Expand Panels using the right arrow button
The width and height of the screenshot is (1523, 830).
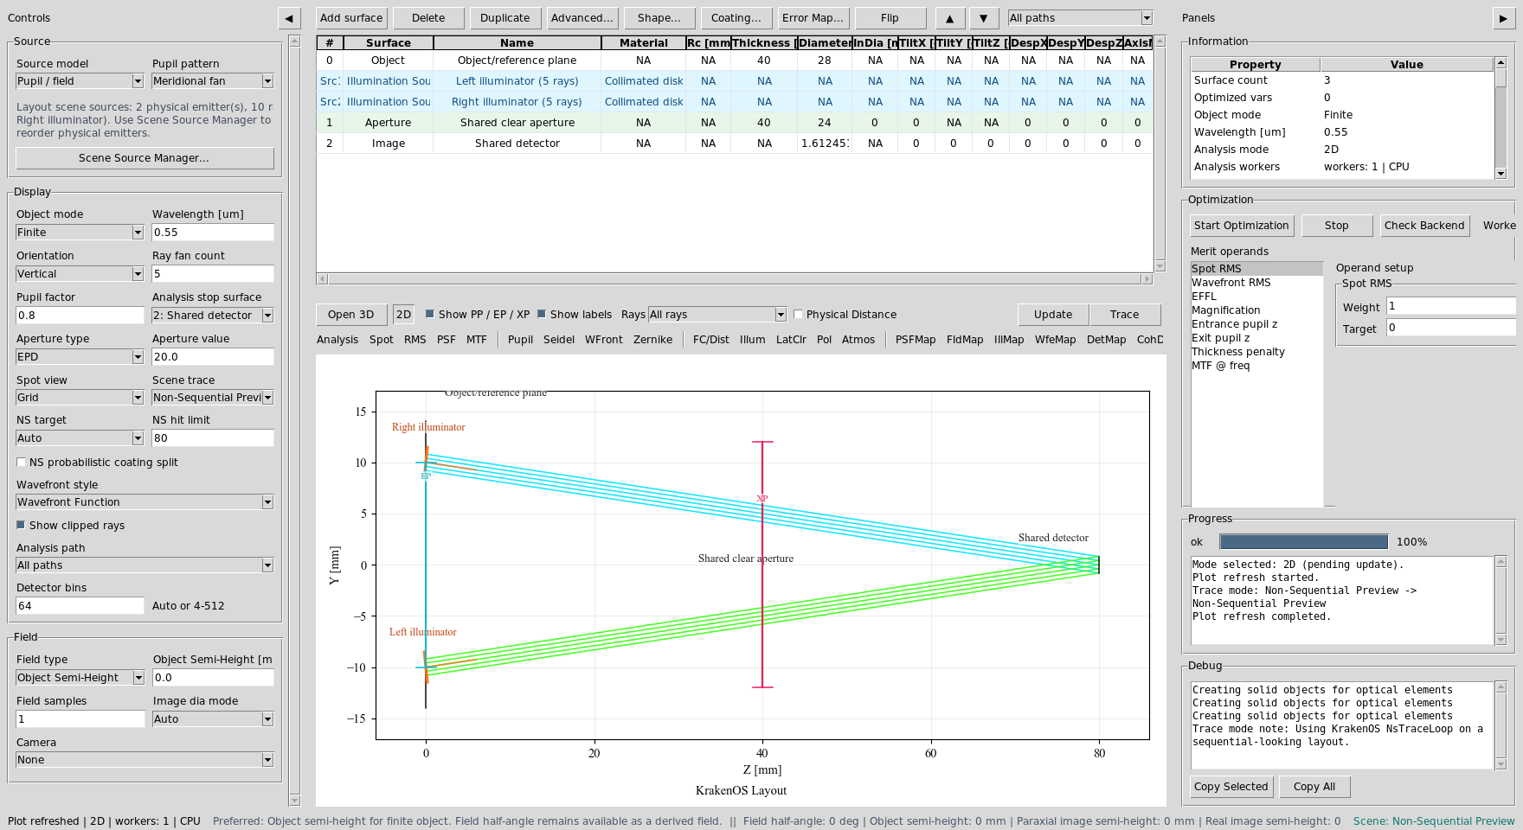click(x=1503, y=18)
